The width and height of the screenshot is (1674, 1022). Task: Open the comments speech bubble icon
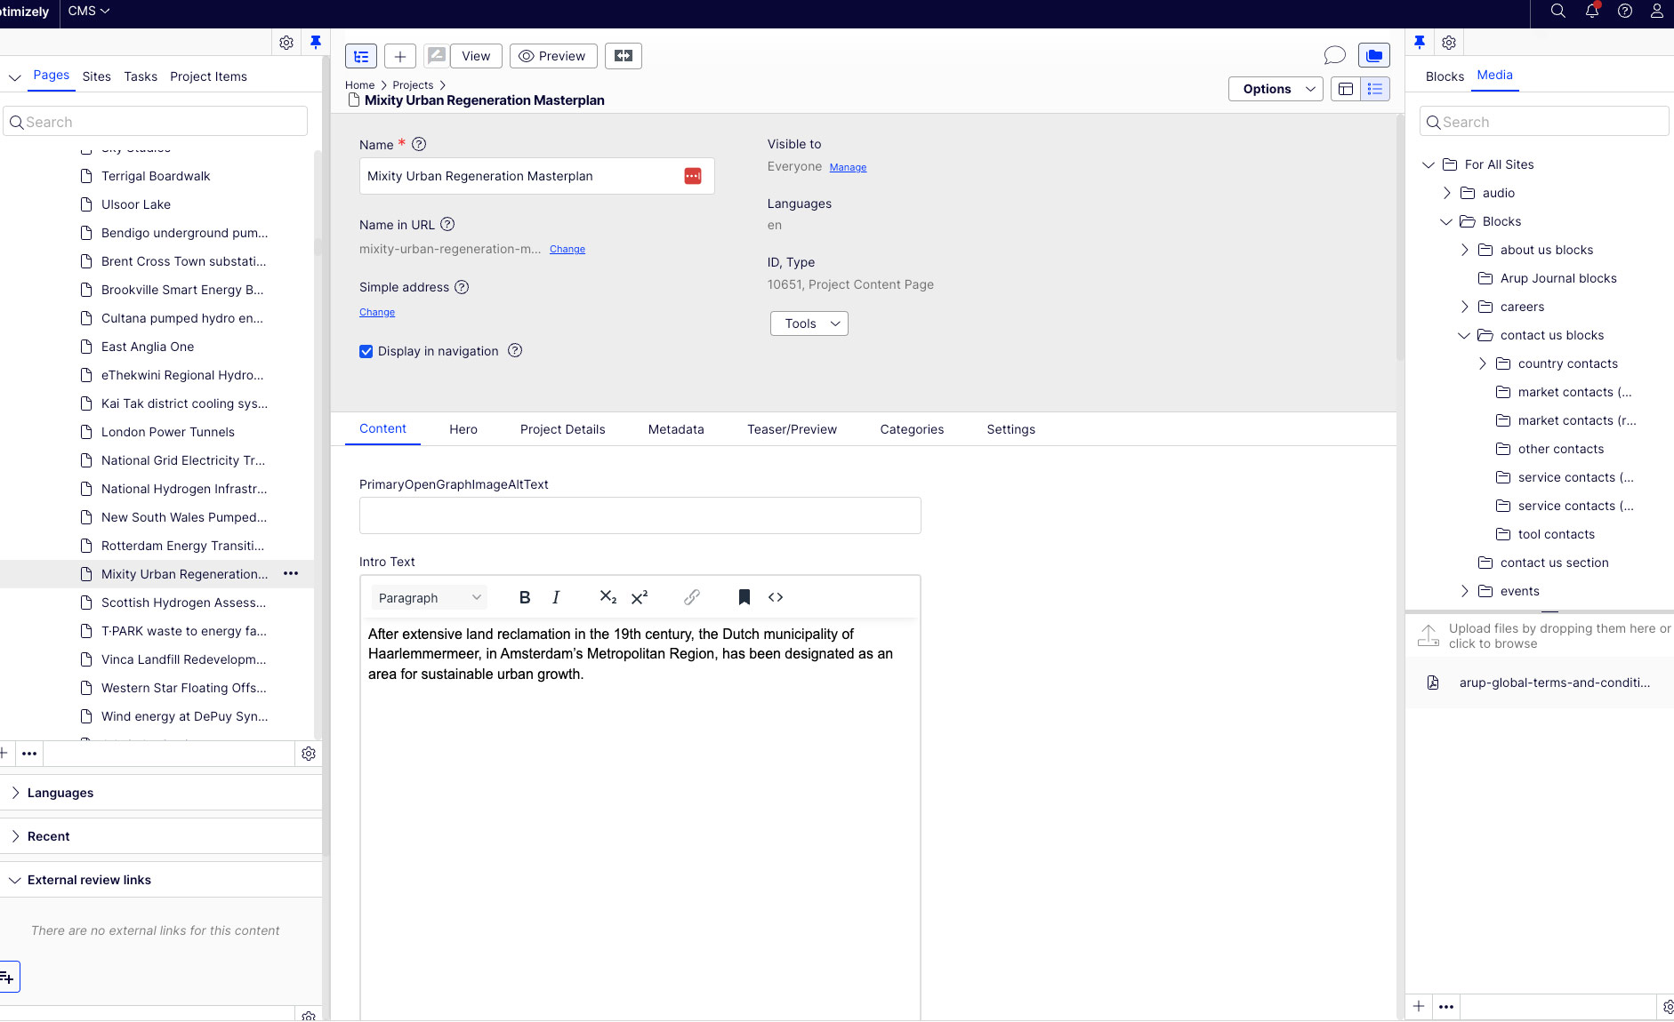[1334, 56]
